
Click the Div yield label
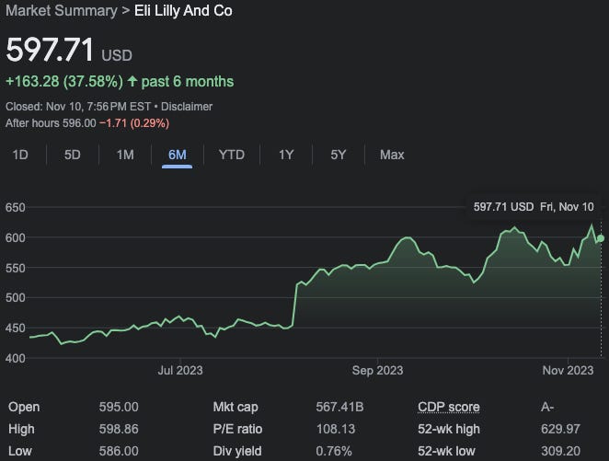pyautogui.click(x=237, y=451)
